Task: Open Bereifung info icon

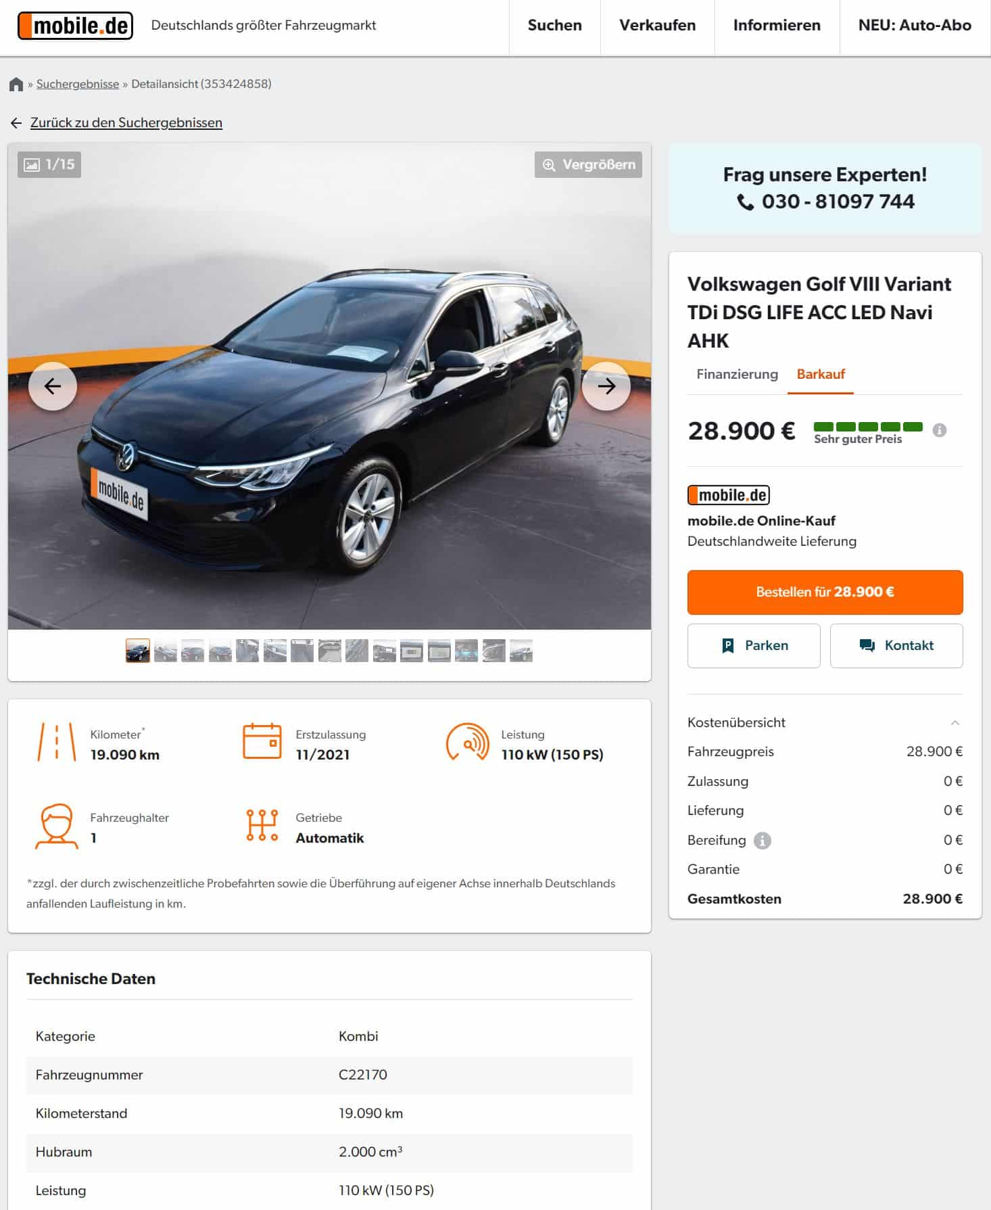Action: point(762,840)
